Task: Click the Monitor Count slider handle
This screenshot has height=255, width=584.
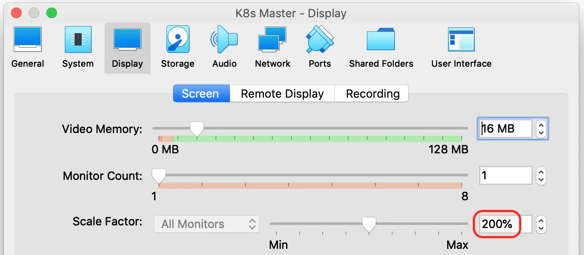Action: [158, 175]
